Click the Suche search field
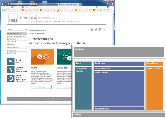Viewport: 166px width, 118px height. [17, 29]
